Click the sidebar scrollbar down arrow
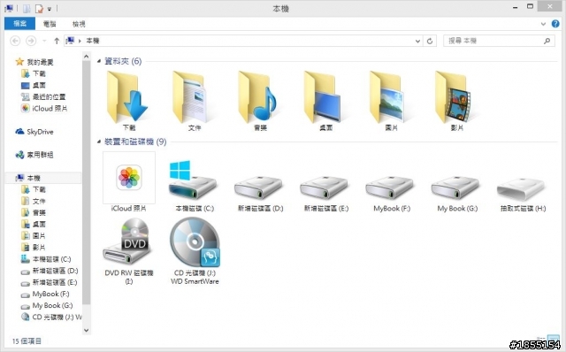Image resolution: width=566 pixels, height=352 pixels. [x=87, y=330]
